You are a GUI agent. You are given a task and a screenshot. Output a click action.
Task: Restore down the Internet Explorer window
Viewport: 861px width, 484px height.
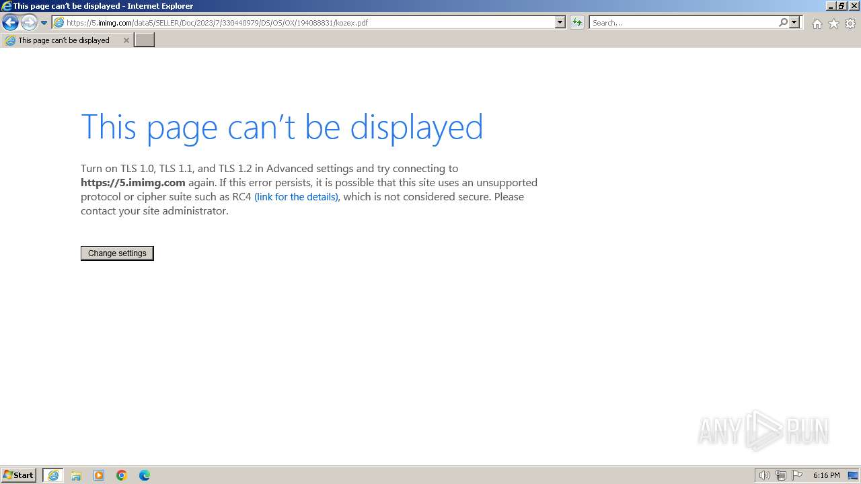click(841, 5)
